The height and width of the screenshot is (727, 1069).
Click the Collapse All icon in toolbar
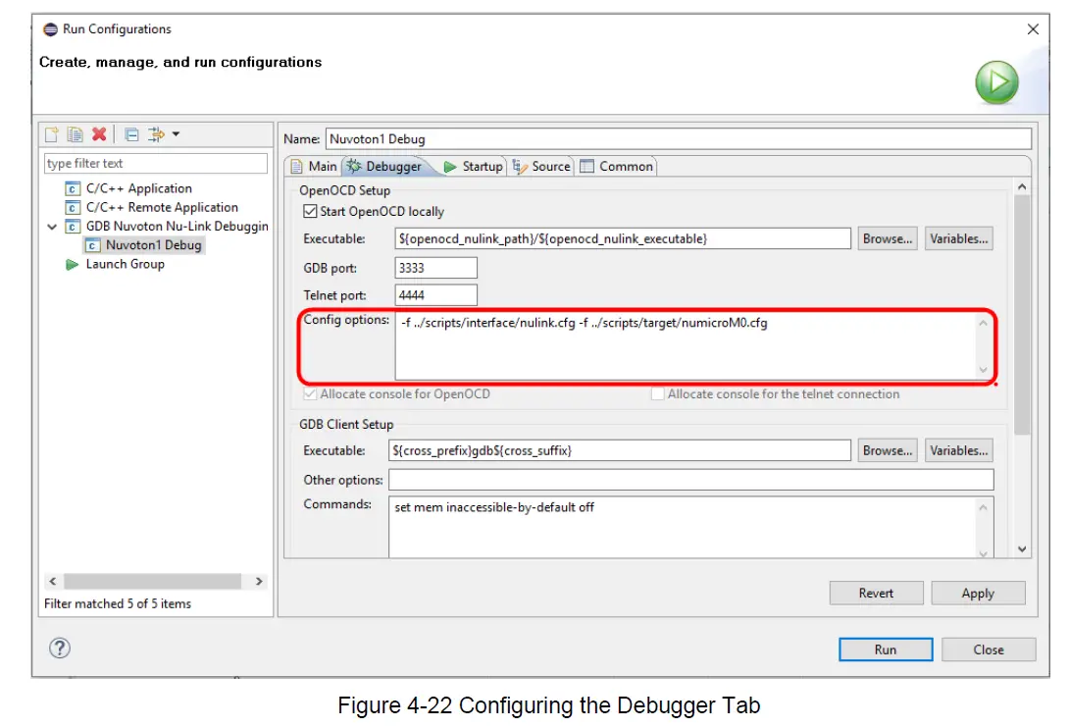tap(132, 134)
